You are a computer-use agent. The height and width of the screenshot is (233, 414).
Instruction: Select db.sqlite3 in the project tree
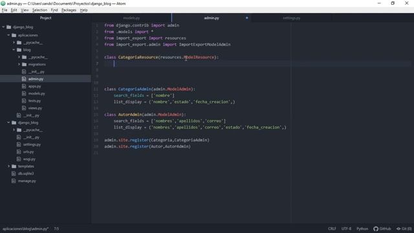[x=26, y=173]
